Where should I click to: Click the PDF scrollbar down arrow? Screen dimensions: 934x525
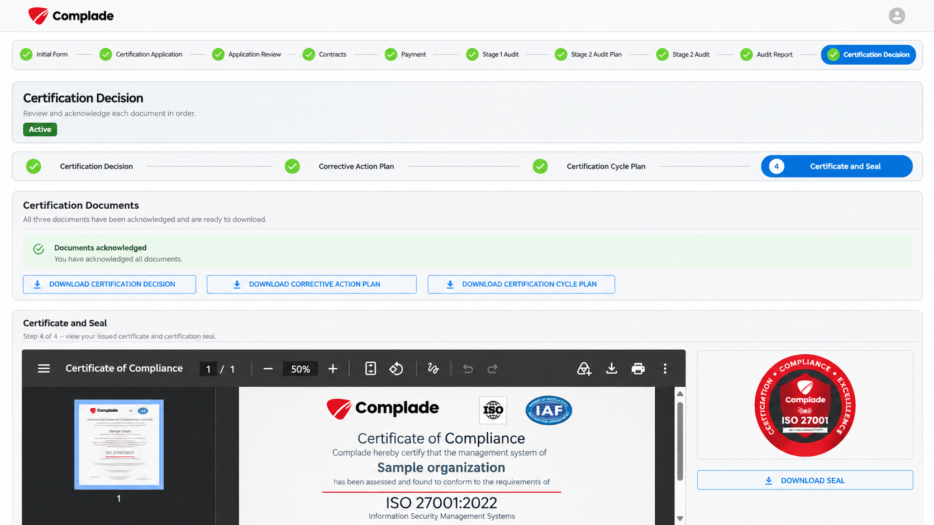coord(680,518)
